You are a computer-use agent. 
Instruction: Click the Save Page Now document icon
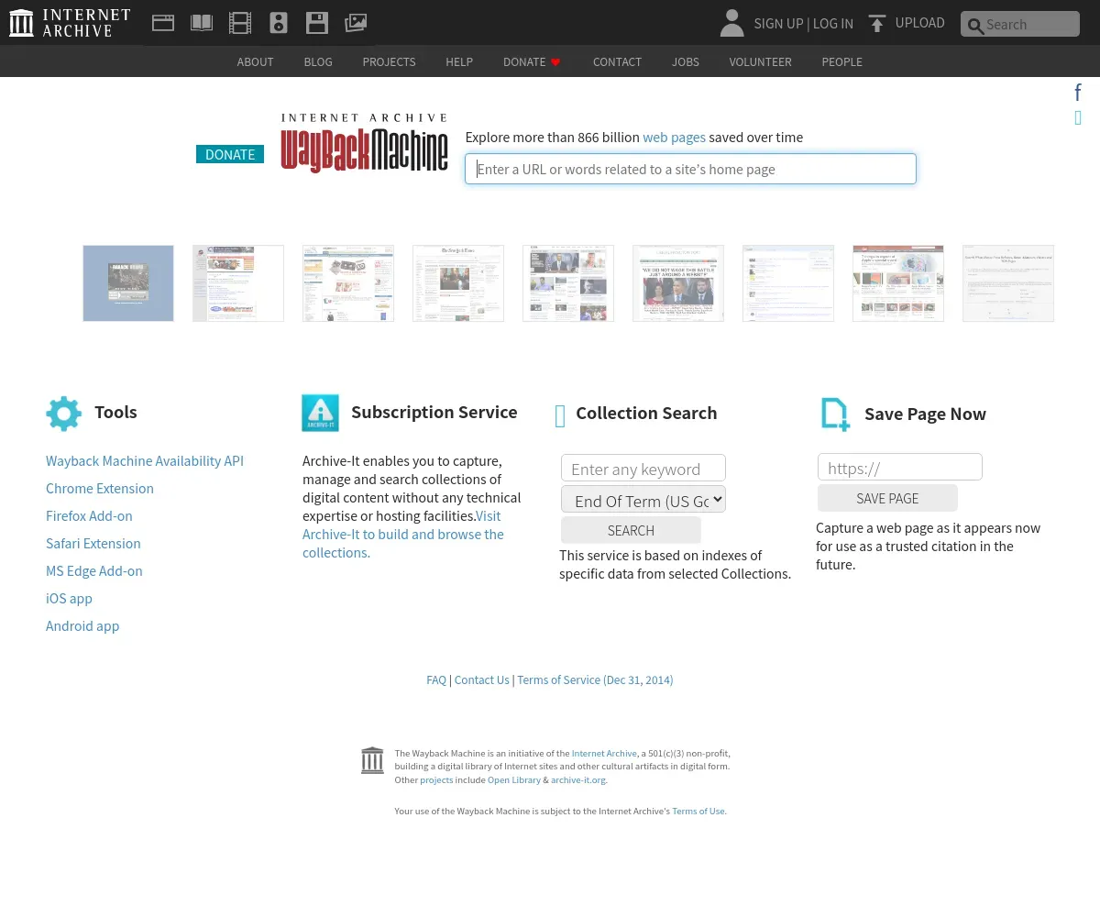[x=835, y=414]
